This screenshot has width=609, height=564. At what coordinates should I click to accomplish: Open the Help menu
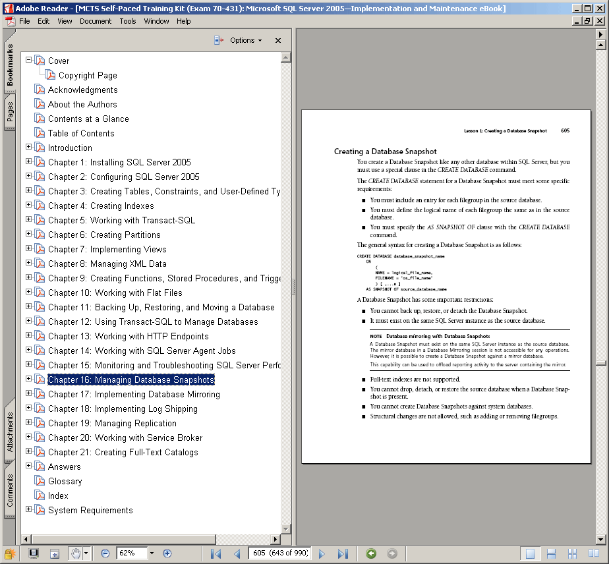[x=184, y=21]
